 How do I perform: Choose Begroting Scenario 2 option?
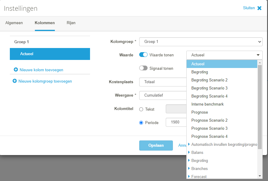(x=222, y=80)
